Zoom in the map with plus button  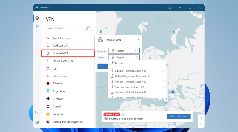pos(201,118)
